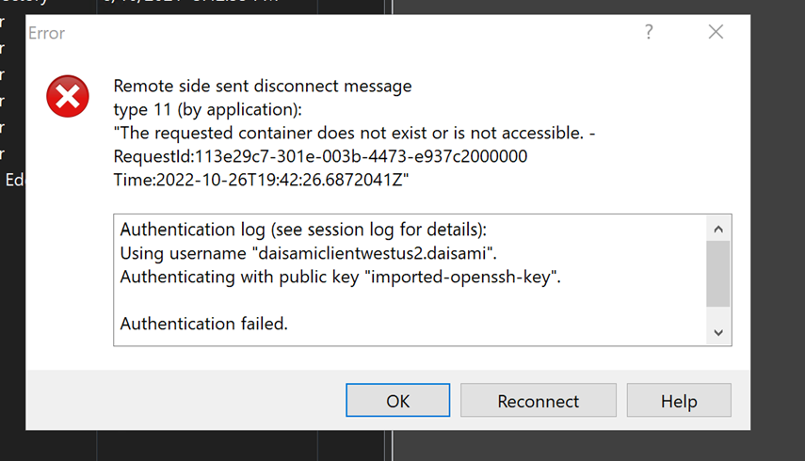Click the "Error" dialog title text

(x=46, y=33)
